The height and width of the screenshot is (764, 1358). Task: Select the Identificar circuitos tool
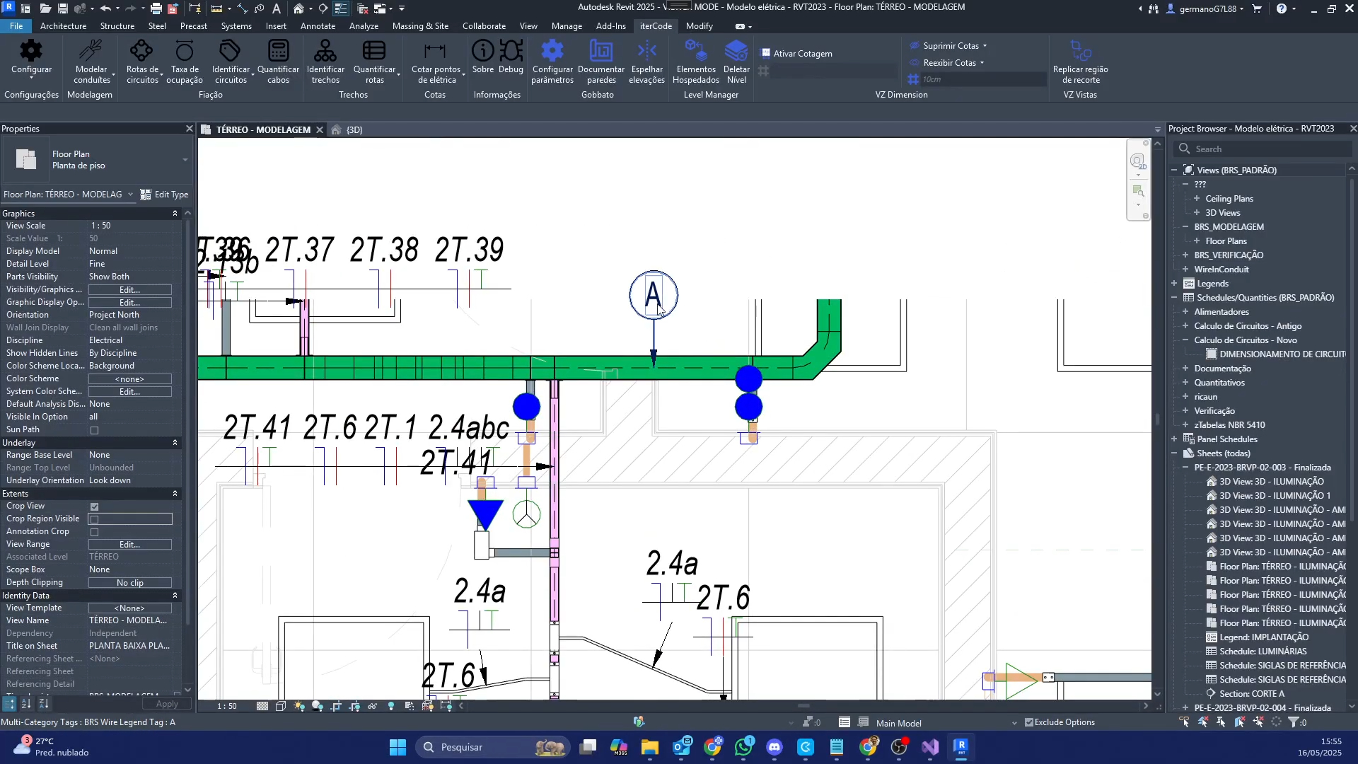point(231,51)
